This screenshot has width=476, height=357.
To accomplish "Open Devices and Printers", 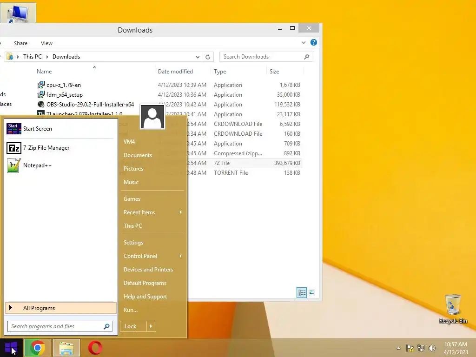I will tap(148, 270).
